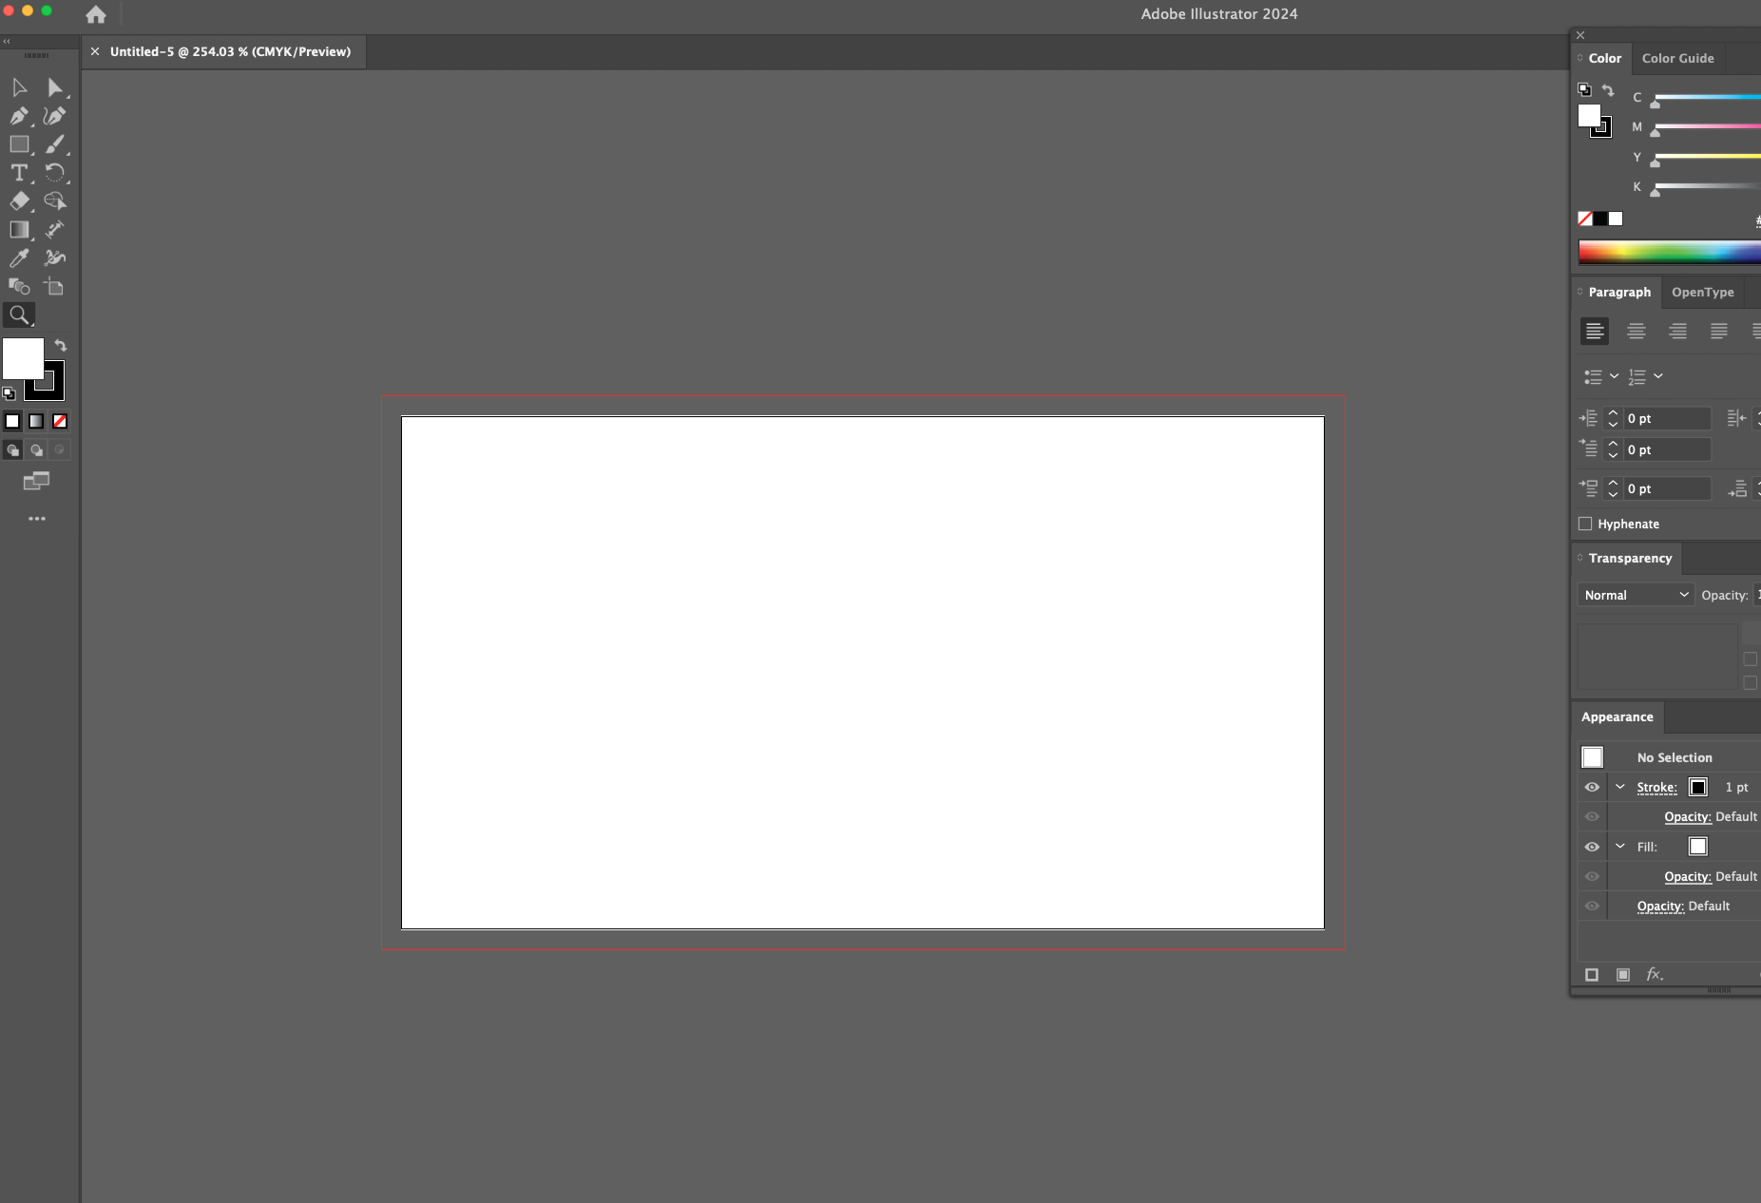Select the Pen tool

click(x=19, y=116)
